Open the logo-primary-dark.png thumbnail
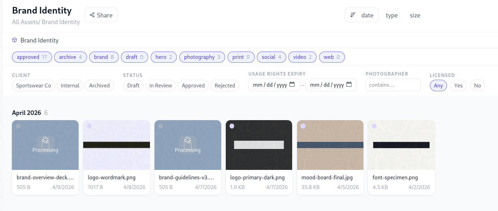498x211 pixels. pyautogui.click(x=259, y=145)
